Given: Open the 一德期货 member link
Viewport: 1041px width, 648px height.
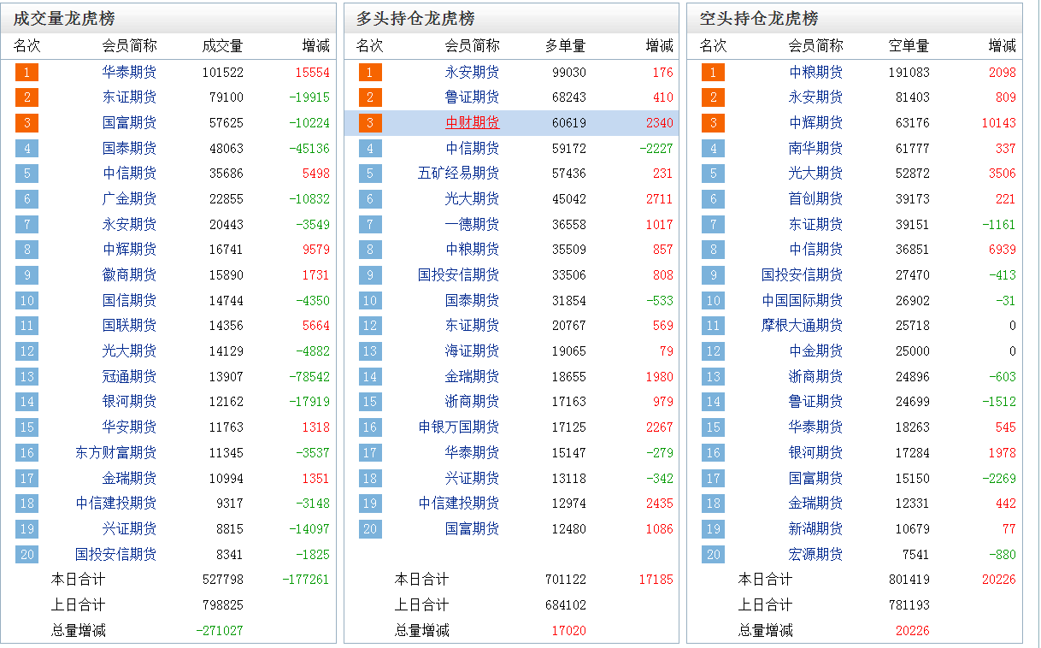Looking at the screenshot, I should [472, 225].
